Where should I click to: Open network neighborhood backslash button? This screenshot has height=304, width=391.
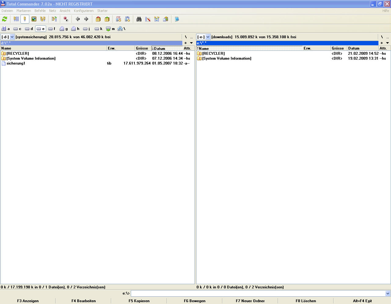point(122,29)
